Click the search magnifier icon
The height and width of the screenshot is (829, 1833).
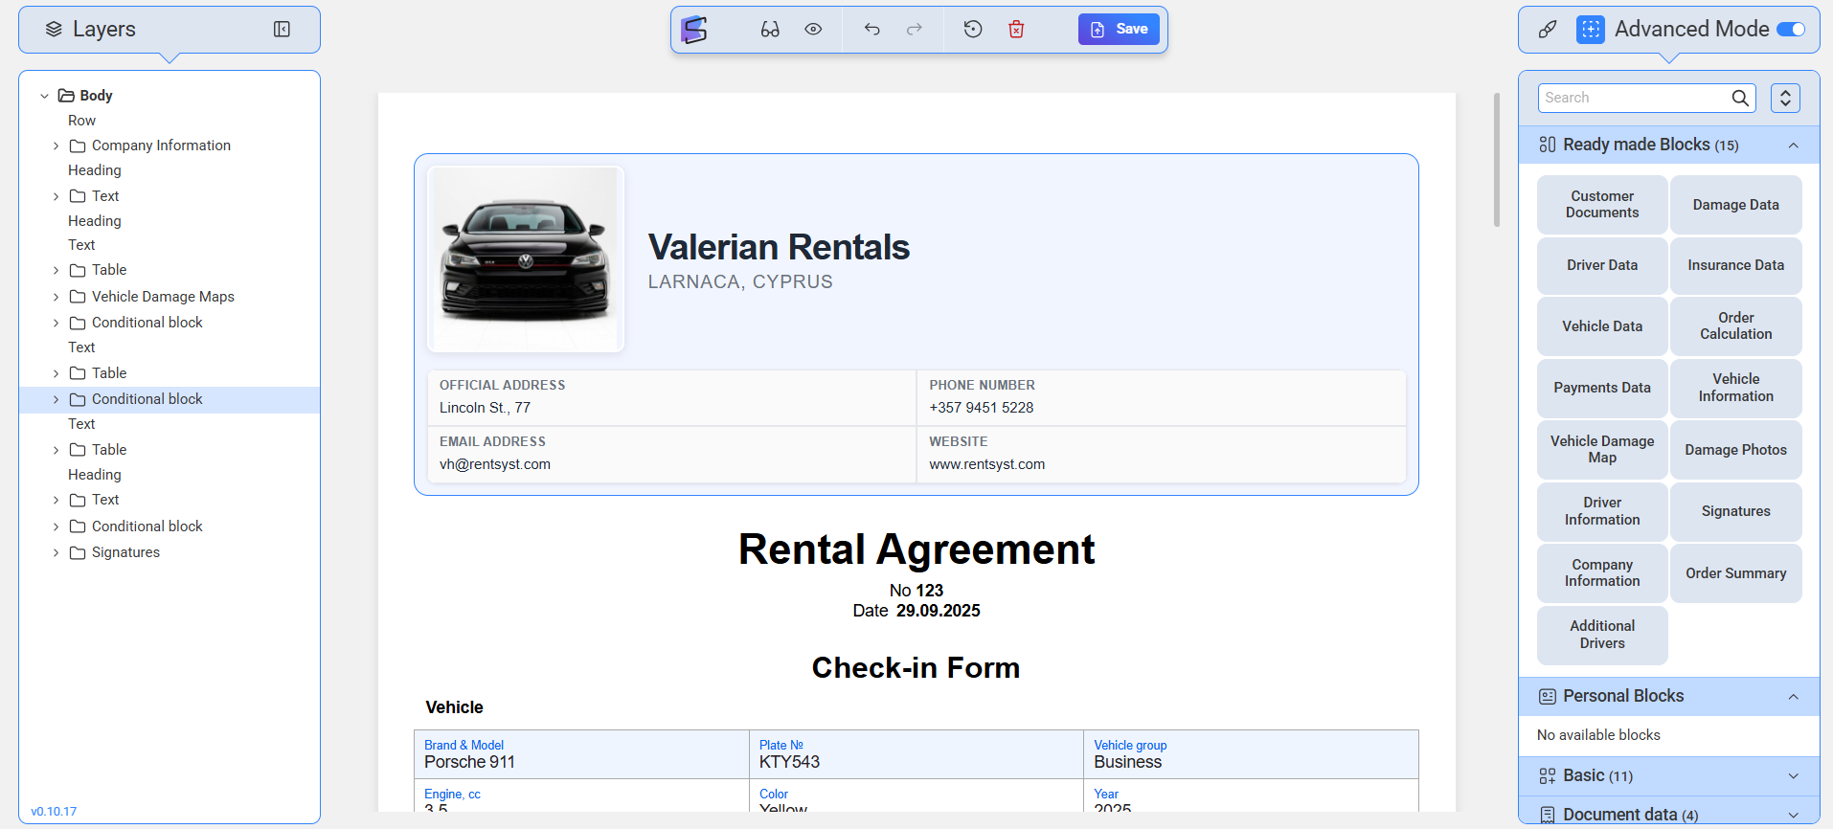point(1740,98)
